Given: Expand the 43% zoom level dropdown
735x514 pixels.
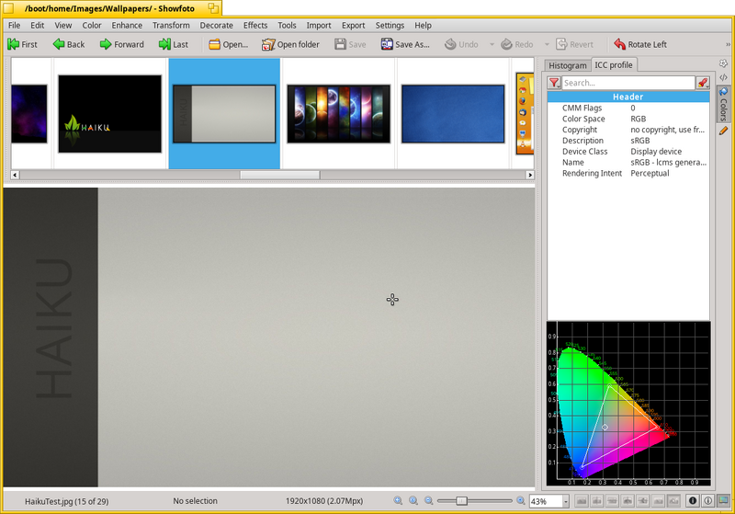Looking at the screenshot, I should [x=566, y=501].
